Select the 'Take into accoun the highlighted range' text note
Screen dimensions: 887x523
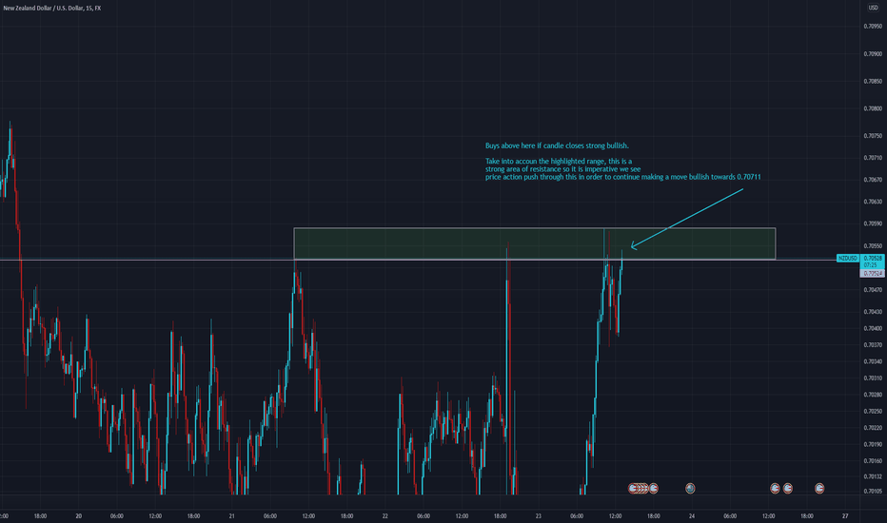tap(622, 169)
